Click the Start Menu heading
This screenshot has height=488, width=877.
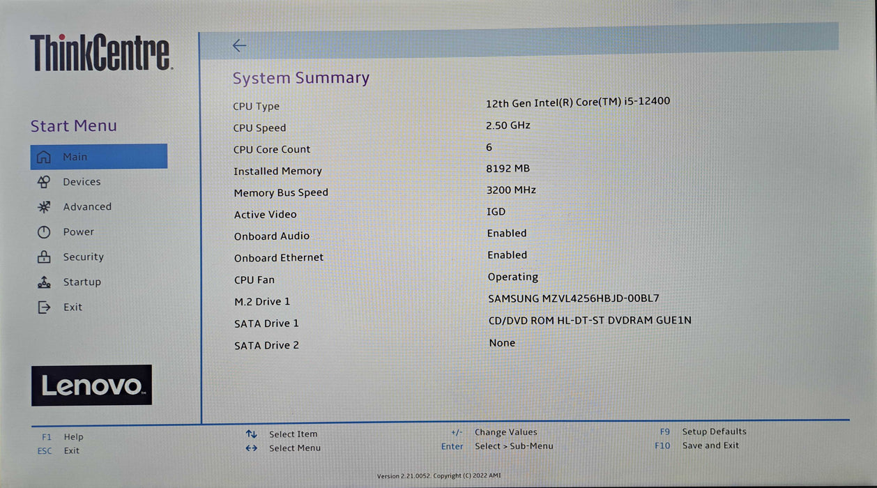73,126
